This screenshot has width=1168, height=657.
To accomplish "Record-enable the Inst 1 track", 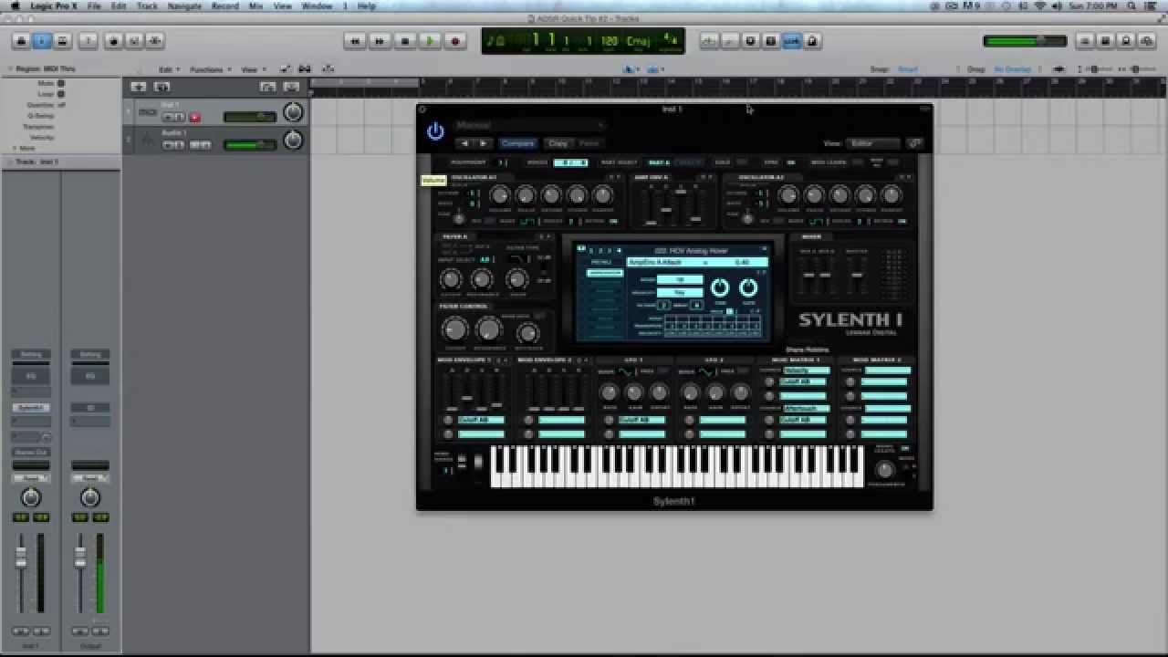I will tap(194, 117).
